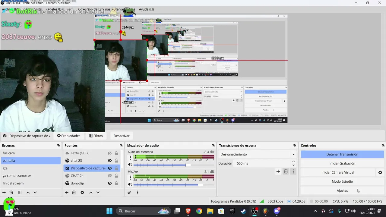Image resolution: width=386 pixels, height=217 pixels.
Task: Click the Duración 550 ms field
Action: point(262,163)
